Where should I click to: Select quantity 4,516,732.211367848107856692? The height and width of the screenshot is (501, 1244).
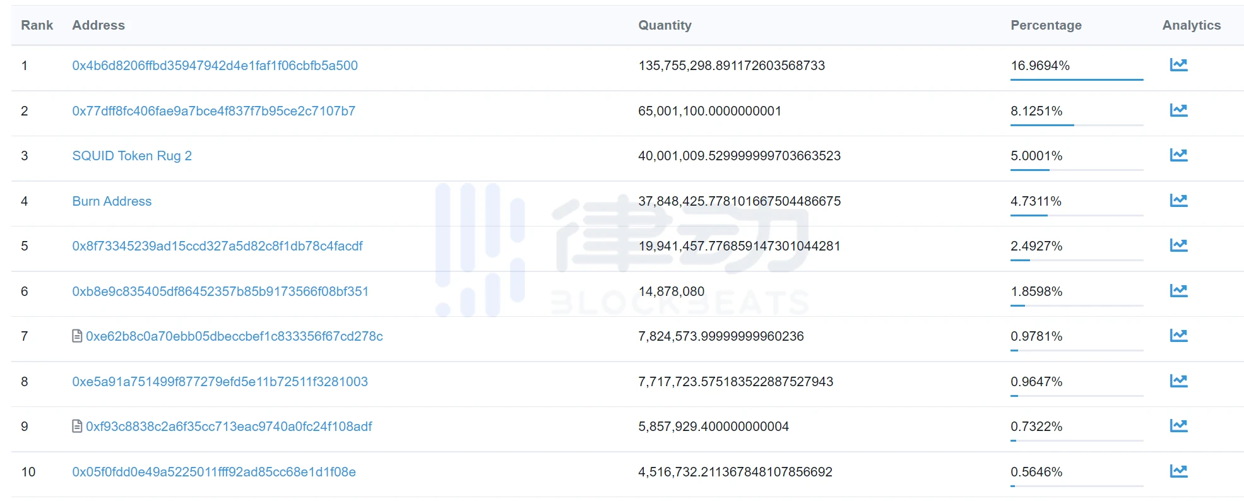(735, 472)
